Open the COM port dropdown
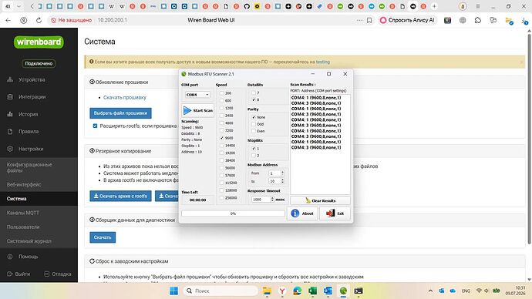 click(x=197, y=95)
